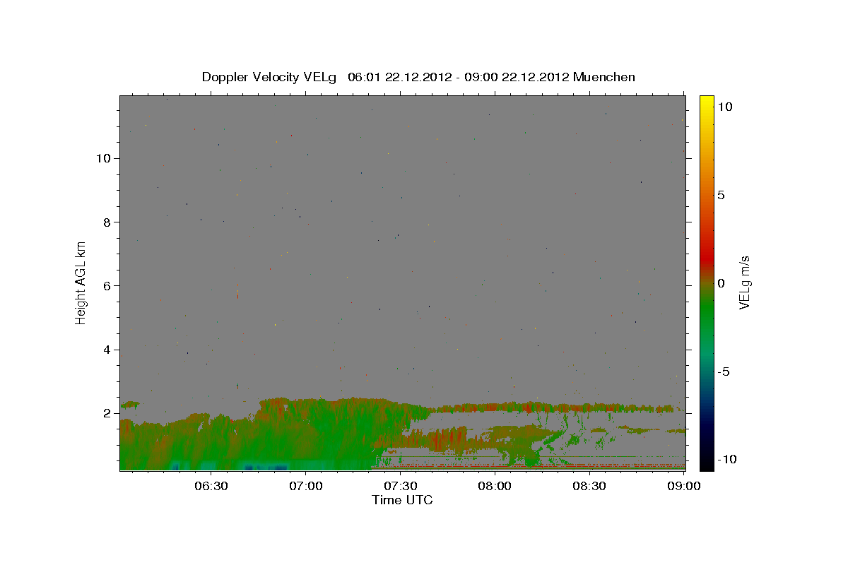Click the height tick label 4

tap(108, 350)
